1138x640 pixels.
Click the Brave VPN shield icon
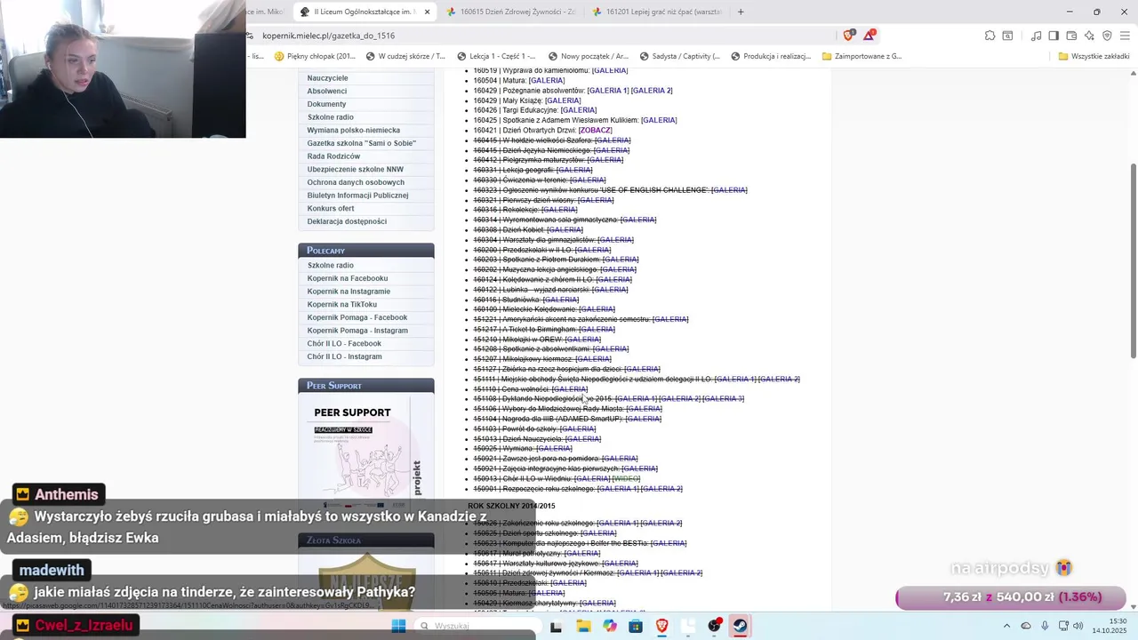point(1107,36)
